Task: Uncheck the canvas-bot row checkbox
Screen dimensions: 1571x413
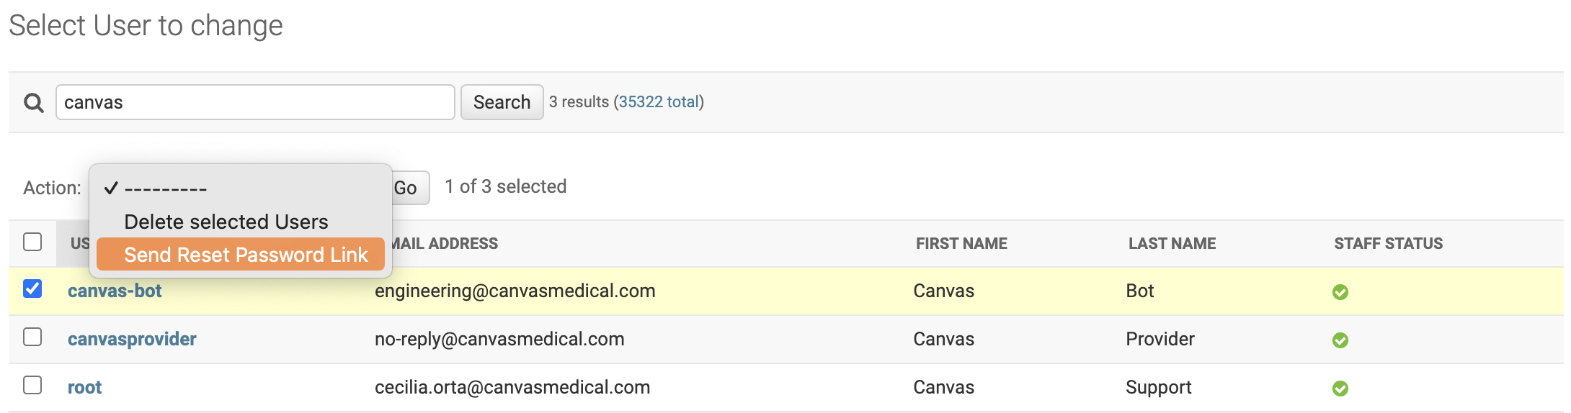Action: (32, 289)
